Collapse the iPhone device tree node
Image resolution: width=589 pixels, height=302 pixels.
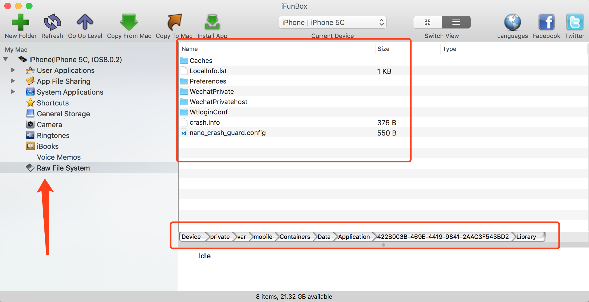coord(6,59)
